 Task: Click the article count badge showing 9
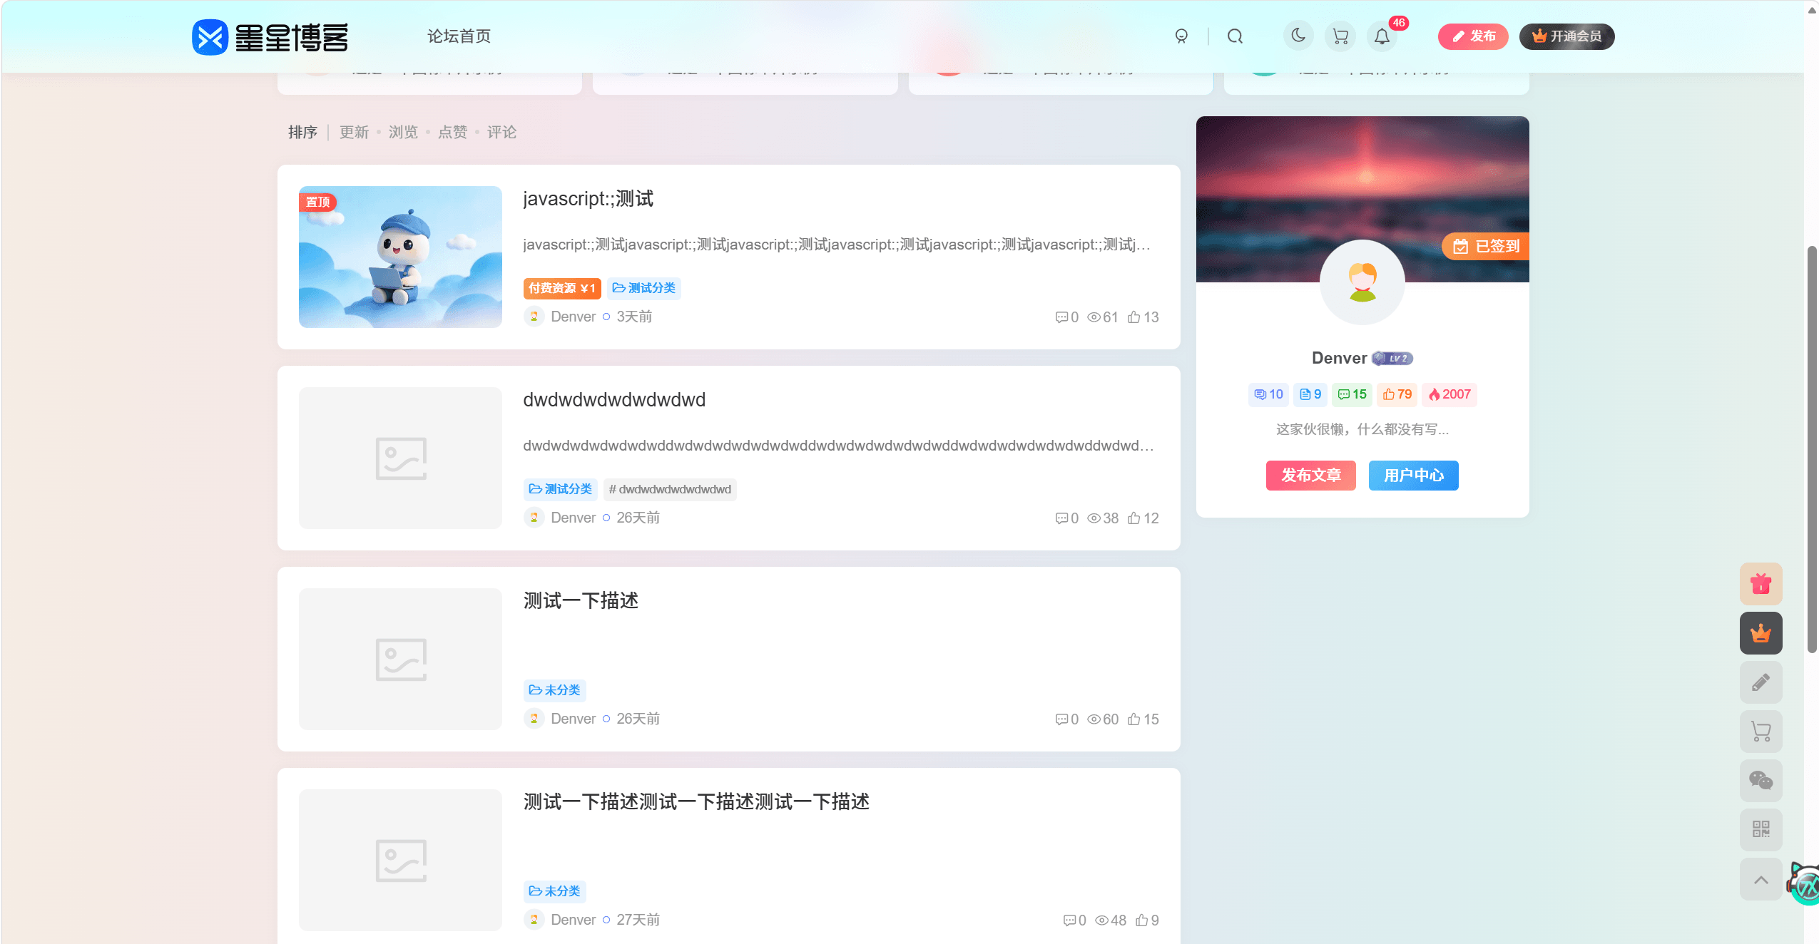tap(1310, 394)
